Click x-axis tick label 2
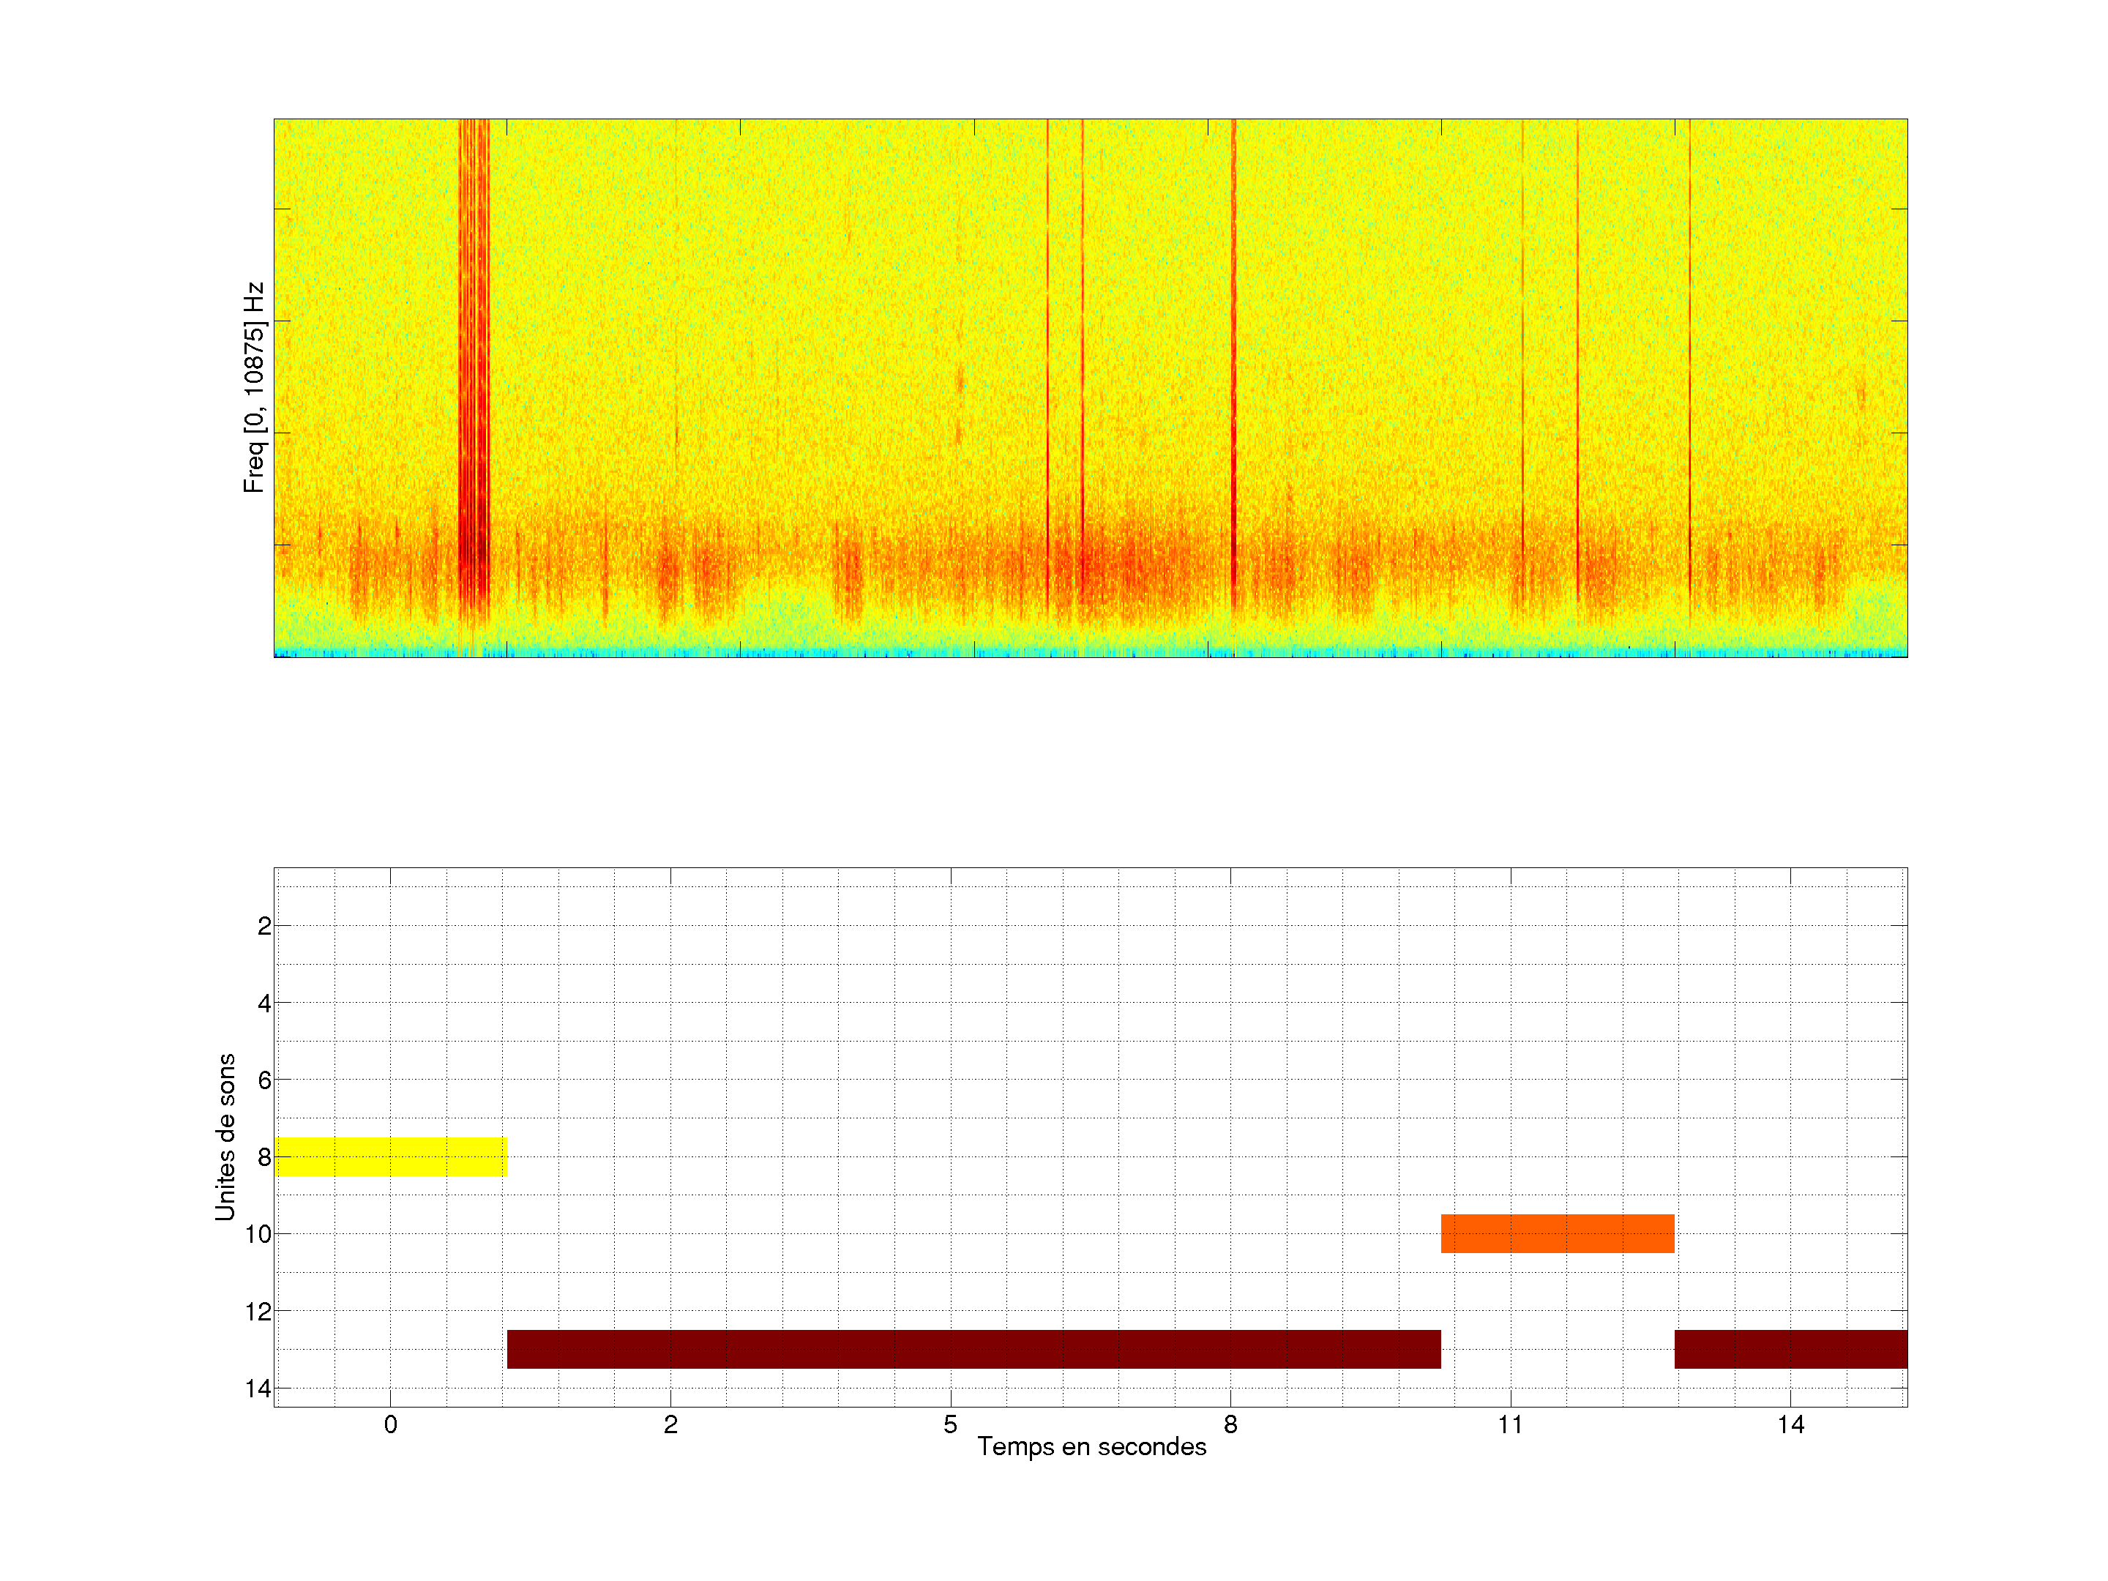This screenshot has height=1581, width=2108. pos(671,1424)
